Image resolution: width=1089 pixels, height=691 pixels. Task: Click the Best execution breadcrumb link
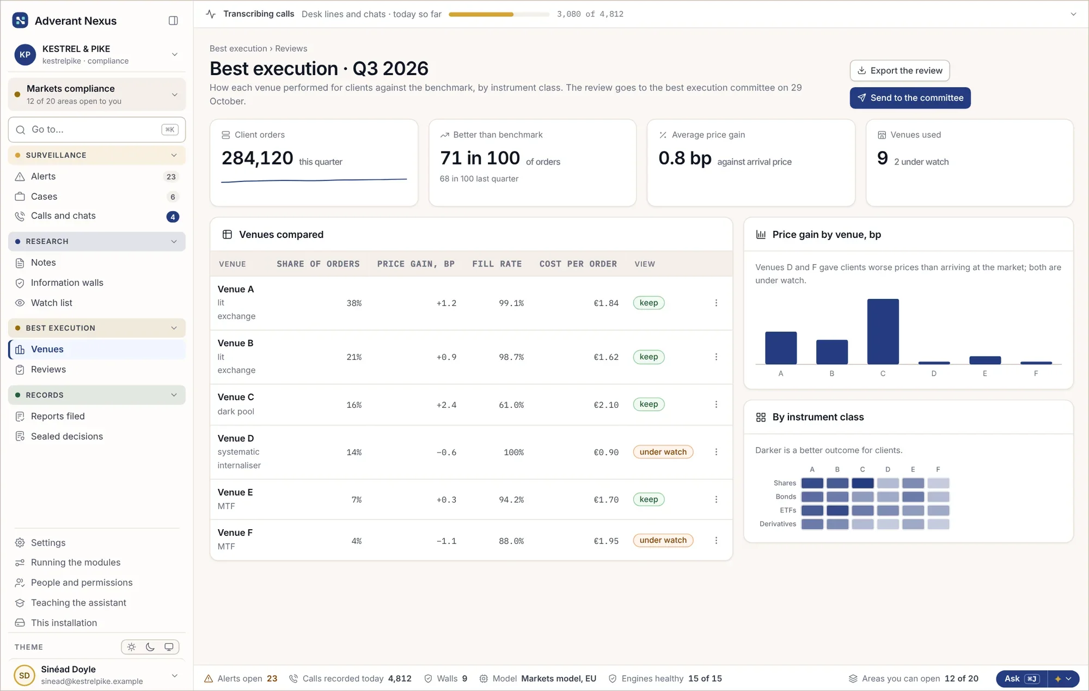(x=238, y=48)
